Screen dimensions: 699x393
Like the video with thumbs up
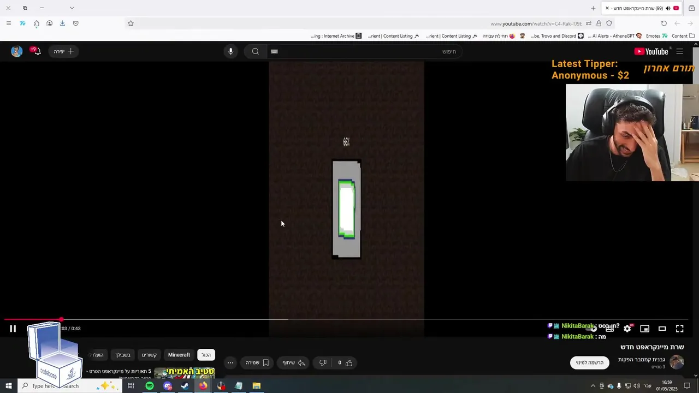[x=345, y=362]
